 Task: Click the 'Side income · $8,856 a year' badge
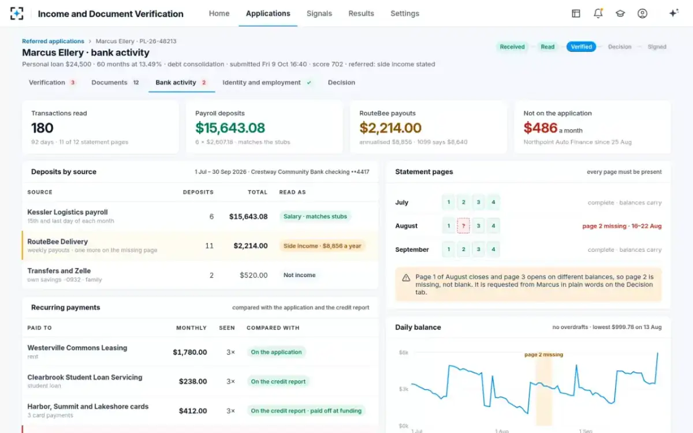(322, 246)
